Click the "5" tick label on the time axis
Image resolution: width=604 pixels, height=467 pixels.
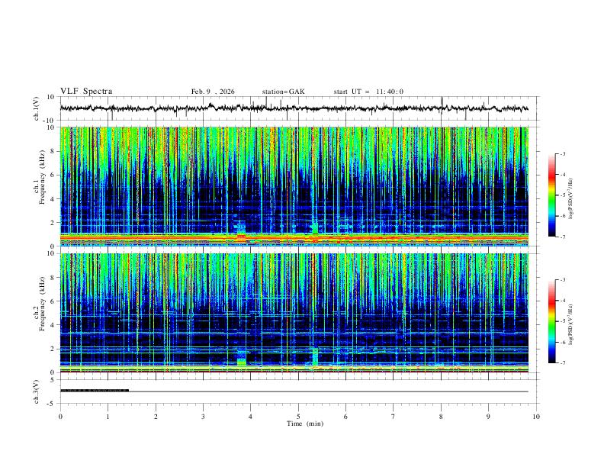pos(298,417)
